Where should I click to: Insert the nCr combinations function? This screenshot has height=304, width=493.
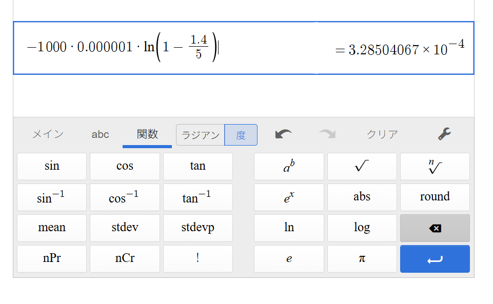pos(125,258)
